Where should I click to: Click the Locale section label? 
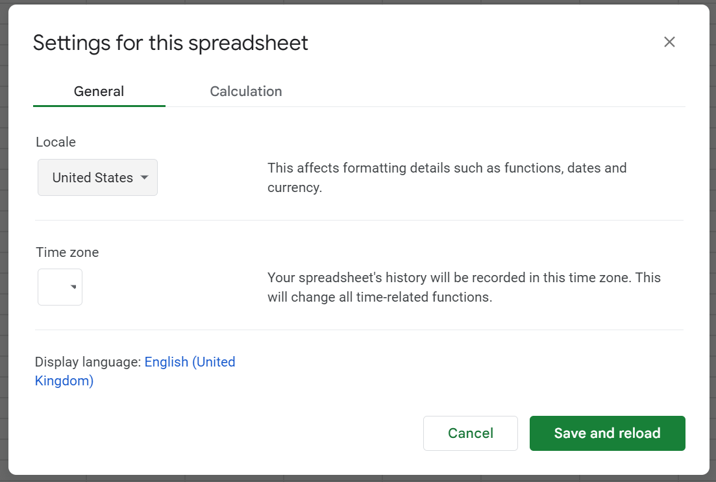click(x=56, y=142)
